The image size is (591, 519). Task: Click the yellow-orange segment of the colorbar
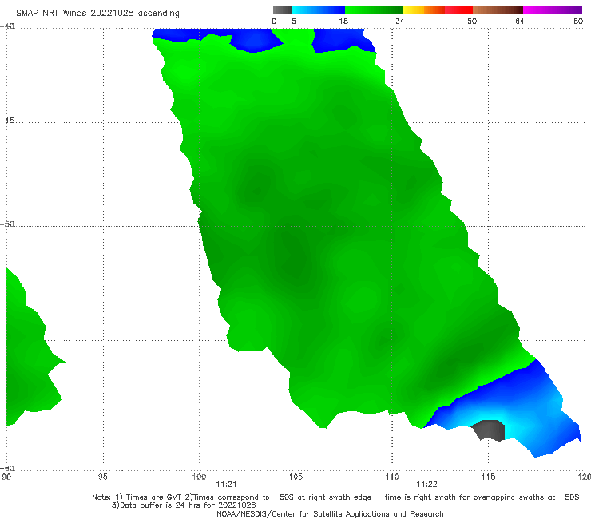pos(424,10)
